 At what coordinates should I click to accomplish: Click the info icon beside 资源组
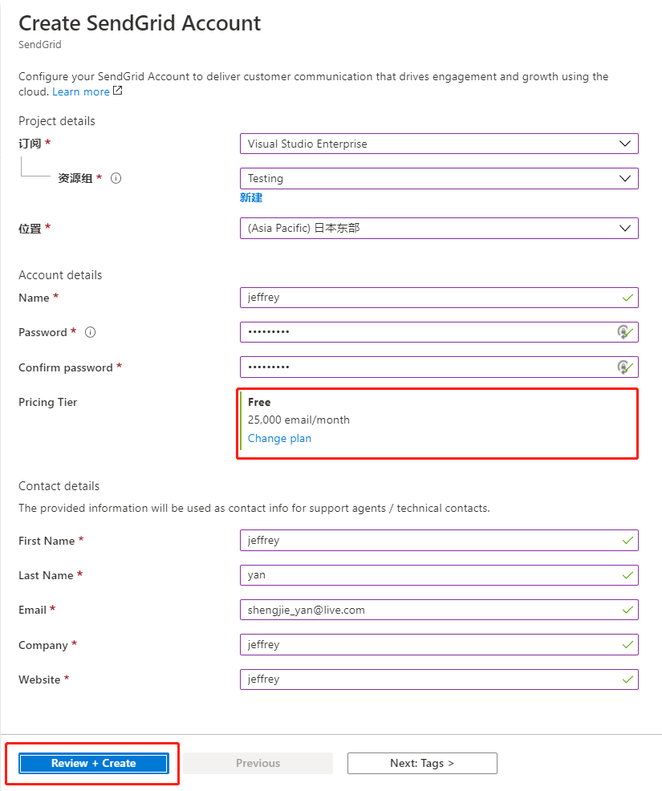click(x=116, y=178)
